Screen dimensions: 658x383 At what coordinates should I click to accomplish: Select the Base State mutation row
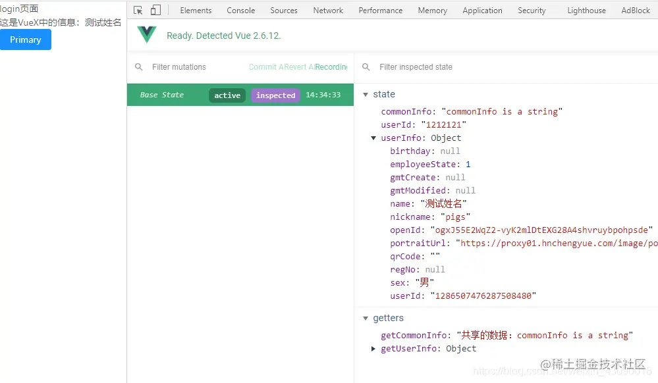point(240,95)
